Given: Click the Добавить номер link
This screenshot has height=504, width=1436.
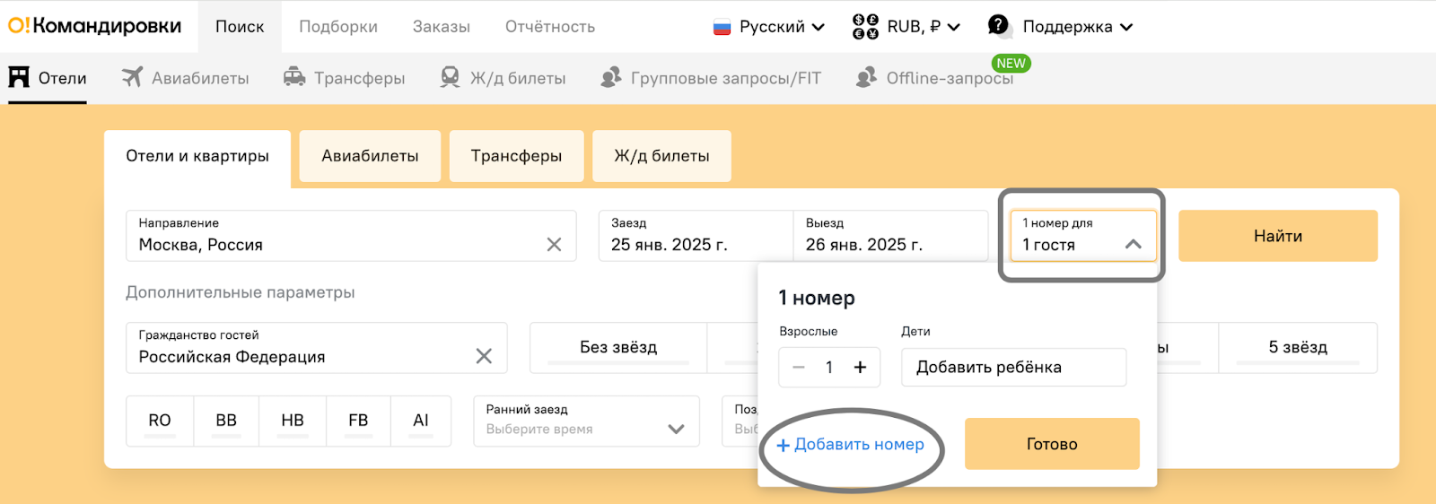Looking at the screenshot, I should (x=850, y=445).
